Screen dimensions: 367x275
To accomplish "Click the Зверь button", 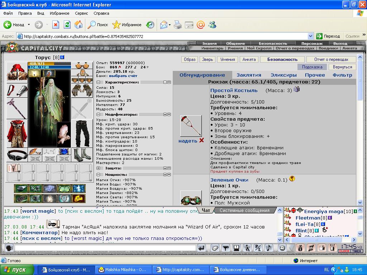I will (208, 59).
